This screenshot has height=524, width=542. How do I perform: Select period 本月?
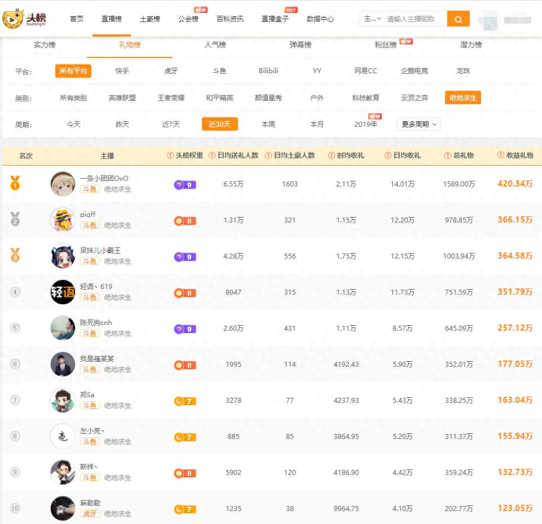pyautogui.click(x=316, y=125)
